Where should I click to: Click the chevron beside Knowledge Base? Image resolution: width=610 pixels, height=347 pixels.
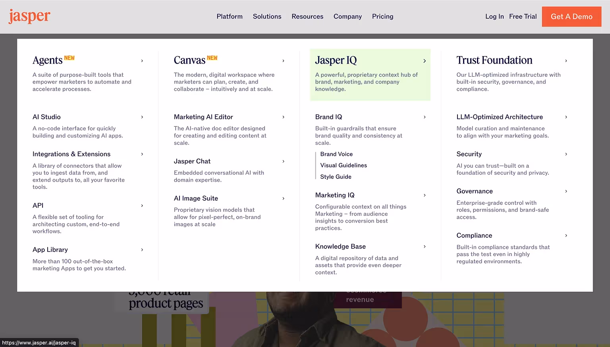(x=425, y=246)
